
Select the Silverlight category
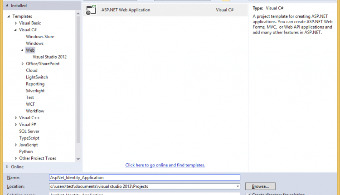[x=35, y=91]
